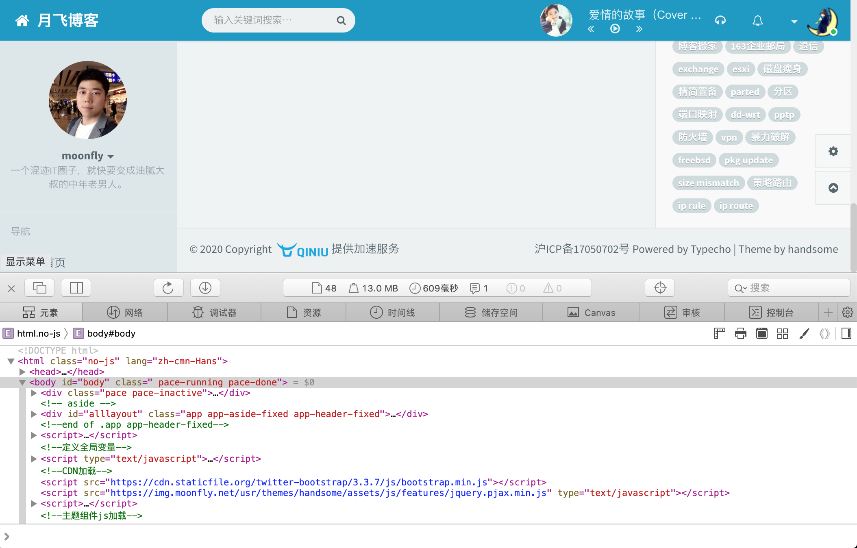
Task: Toggle the details sidebar panel icon
Action: 846,334
